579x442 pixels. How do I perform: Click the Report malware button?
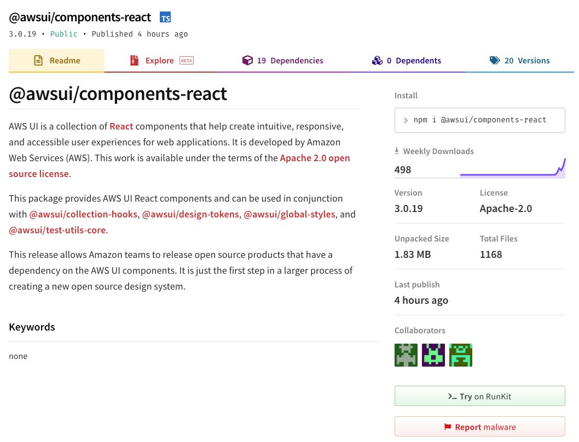click(x=479, y=427)
